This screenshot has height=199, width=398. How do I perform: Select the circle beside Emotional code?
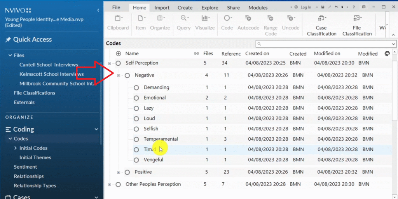tap(136, 98)
